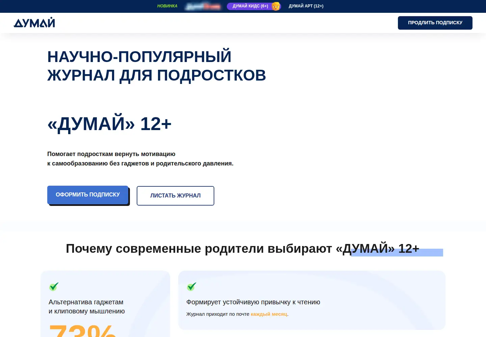Viewport: 486px width, 337px height.
Task: Click the ДУМАЙ logo in the header
Action: (34, 23)
